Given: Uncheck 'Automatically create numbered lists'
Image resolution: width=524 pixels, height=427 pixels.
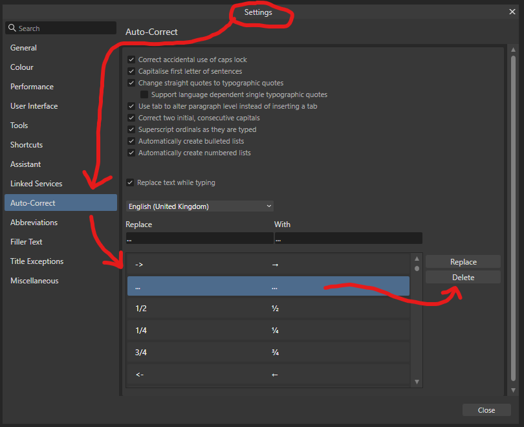Looking at the screenshot, I should coord(131,153).
